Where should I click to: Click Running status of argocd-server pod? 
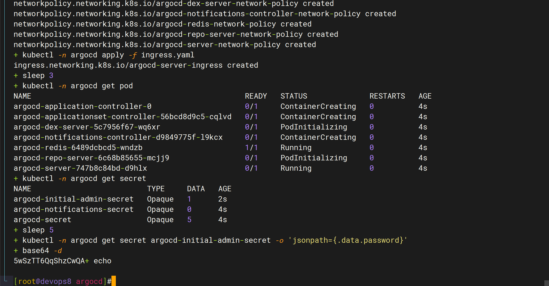click(x=296, y=168)
